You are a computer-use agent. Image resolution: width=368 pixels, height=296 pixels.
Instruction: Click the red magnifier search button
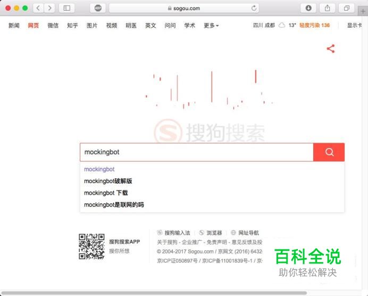(329, 152)
